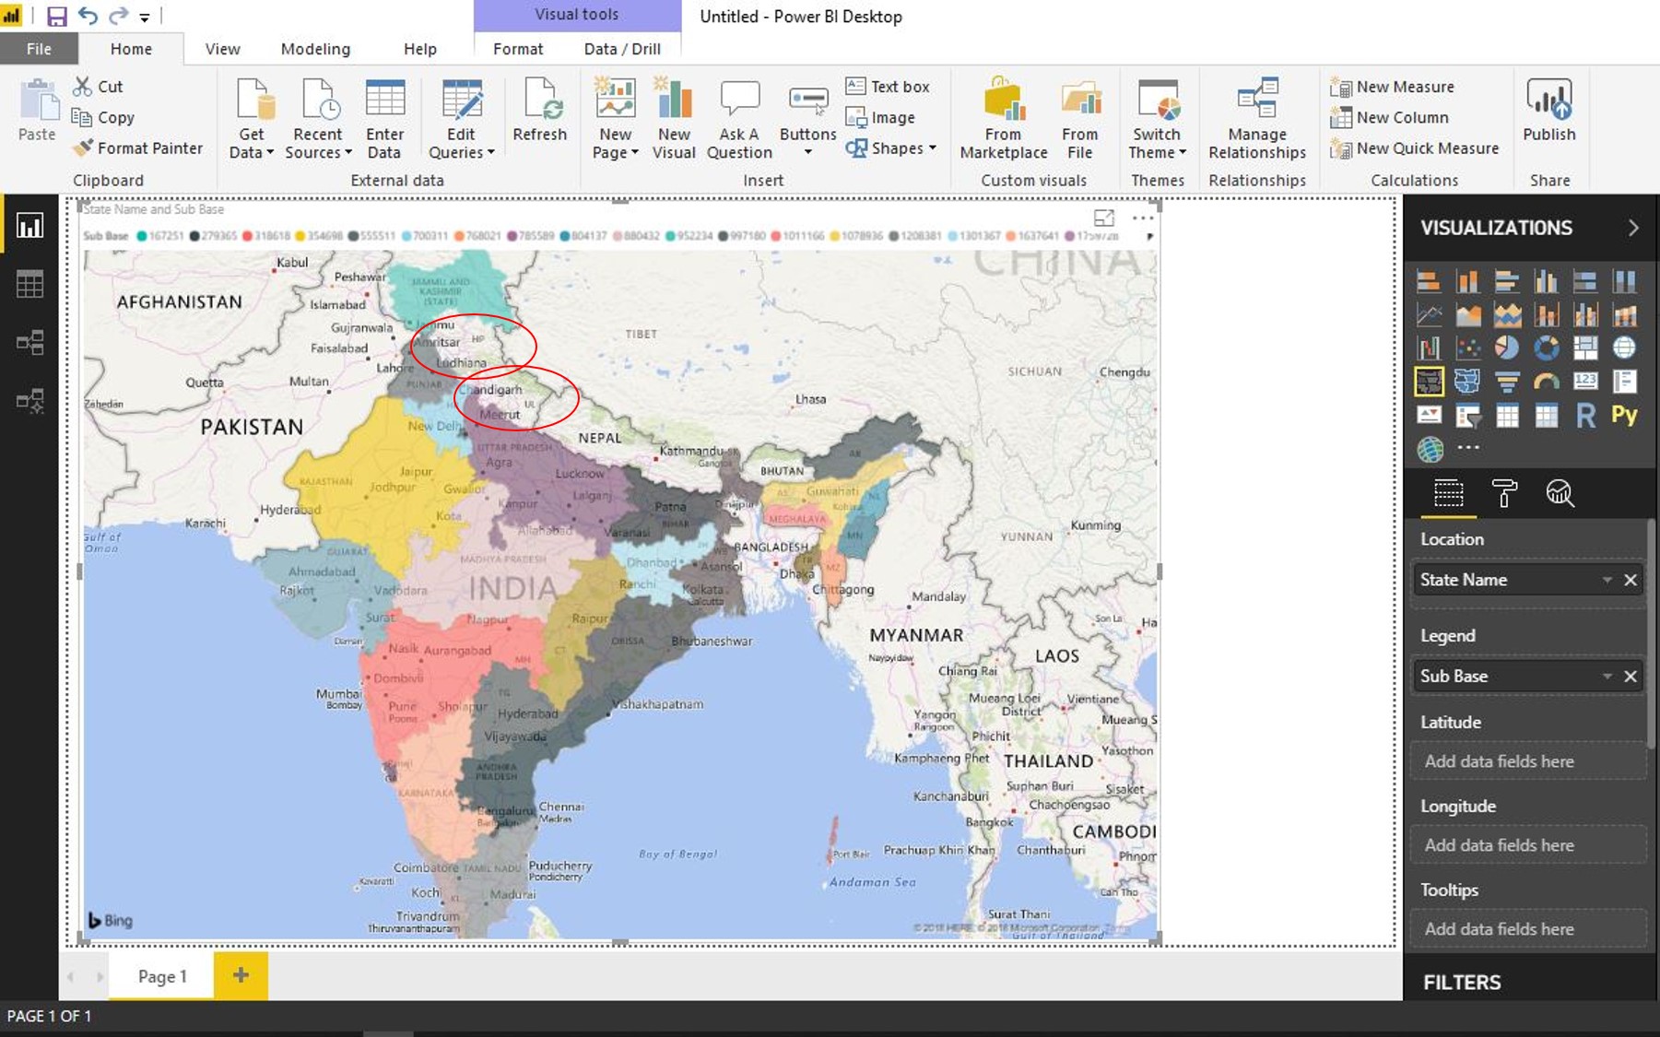Pick the R script visual icon

tap(1585, 416)
